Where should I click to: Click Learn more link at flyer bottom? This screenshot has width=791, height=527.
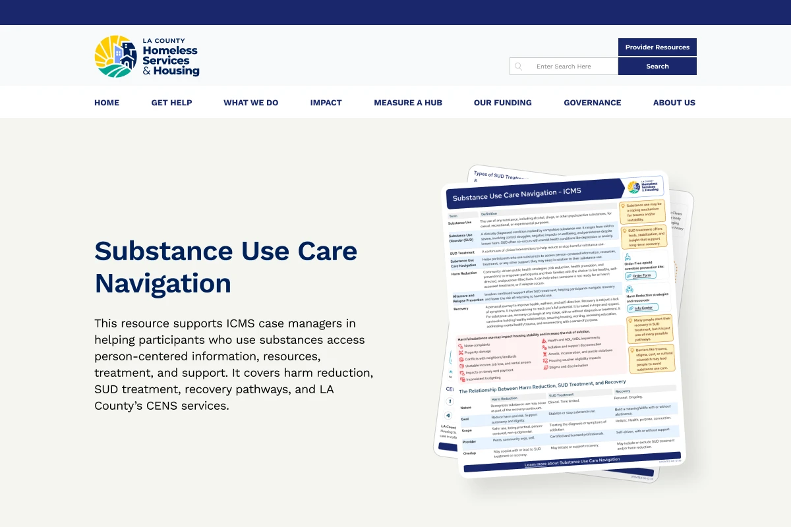click(571, 461)
